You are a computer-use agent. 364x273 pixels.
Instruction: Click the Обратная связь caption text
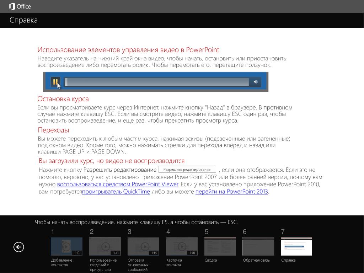(x=256, y=260)
